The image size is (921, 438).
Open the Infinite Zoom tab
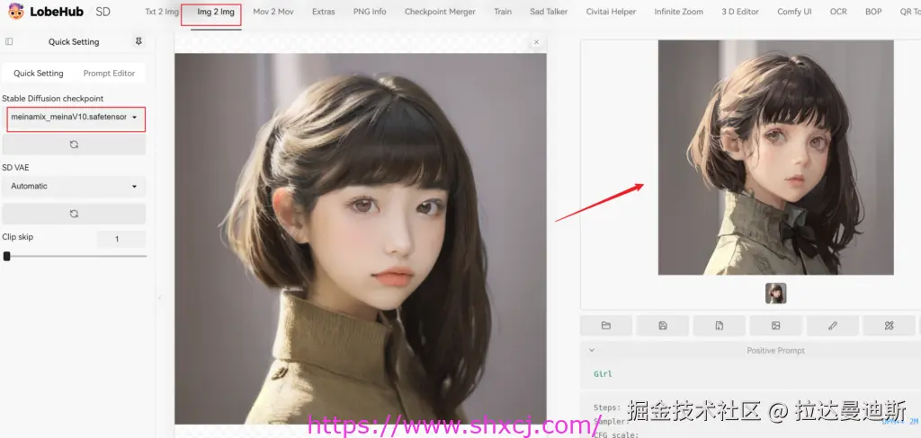click(679, 12)
